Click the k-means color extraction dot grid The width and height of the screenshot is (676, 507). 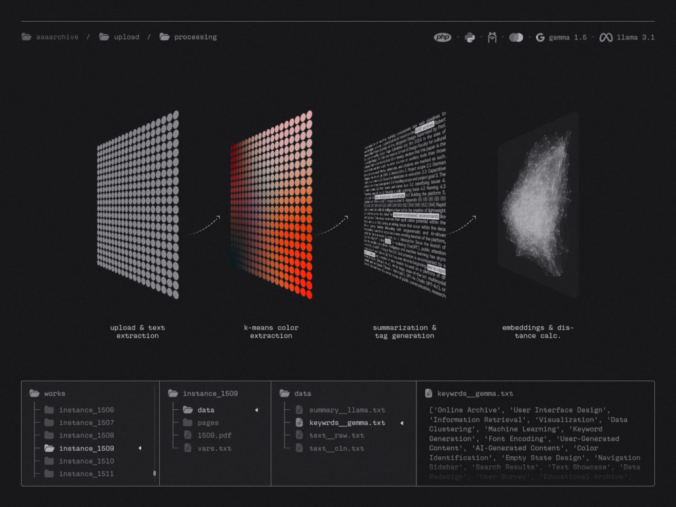(x=271, y=205)
